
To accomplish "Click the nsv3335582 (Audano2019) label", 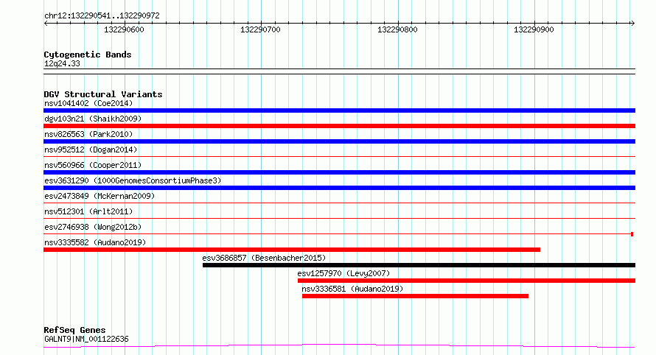I will click(95, 242).
